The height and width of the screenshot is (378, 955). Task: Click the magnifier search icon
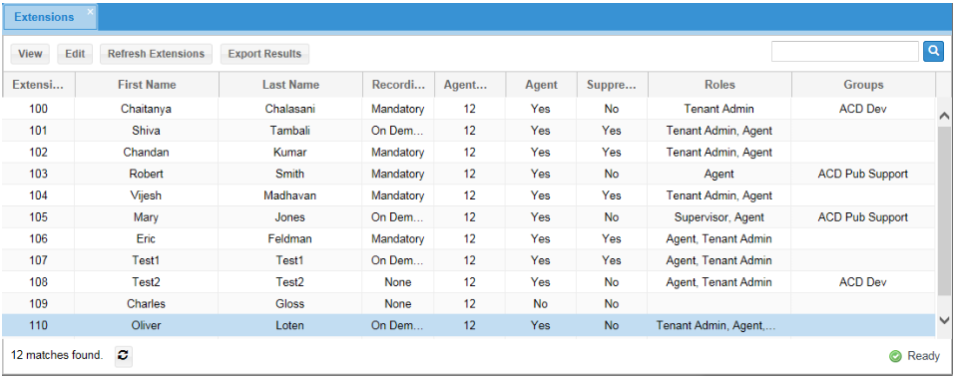[x=933, y=52]
